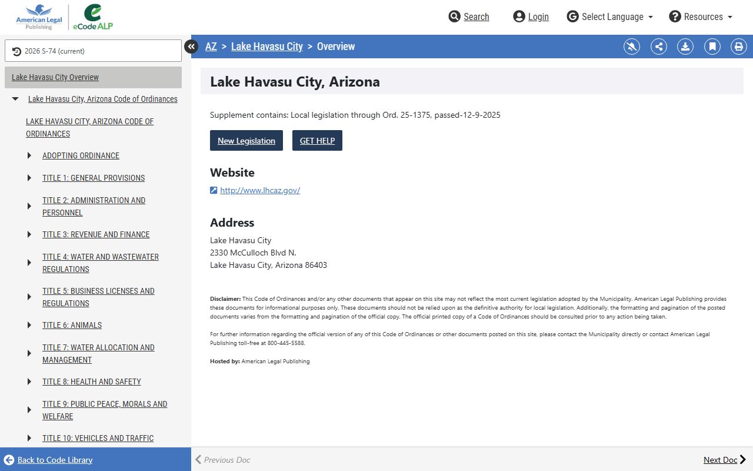This screenshot has height=471, width=753.
Task: Expand TITLE 9: PUBLIC PEACE arrow
Action: pos(29,410)
